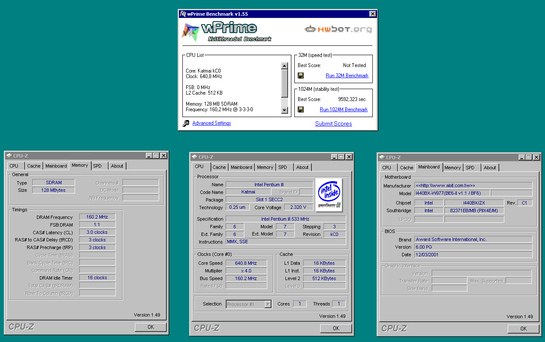The width and height of the screenshot is (545, 342).
Task: Click the CAS# Latency 3.0 clocks value
Action: click(97, 232)
